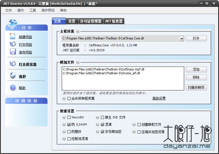Open the 保护预设 menu

coord(48,10)
